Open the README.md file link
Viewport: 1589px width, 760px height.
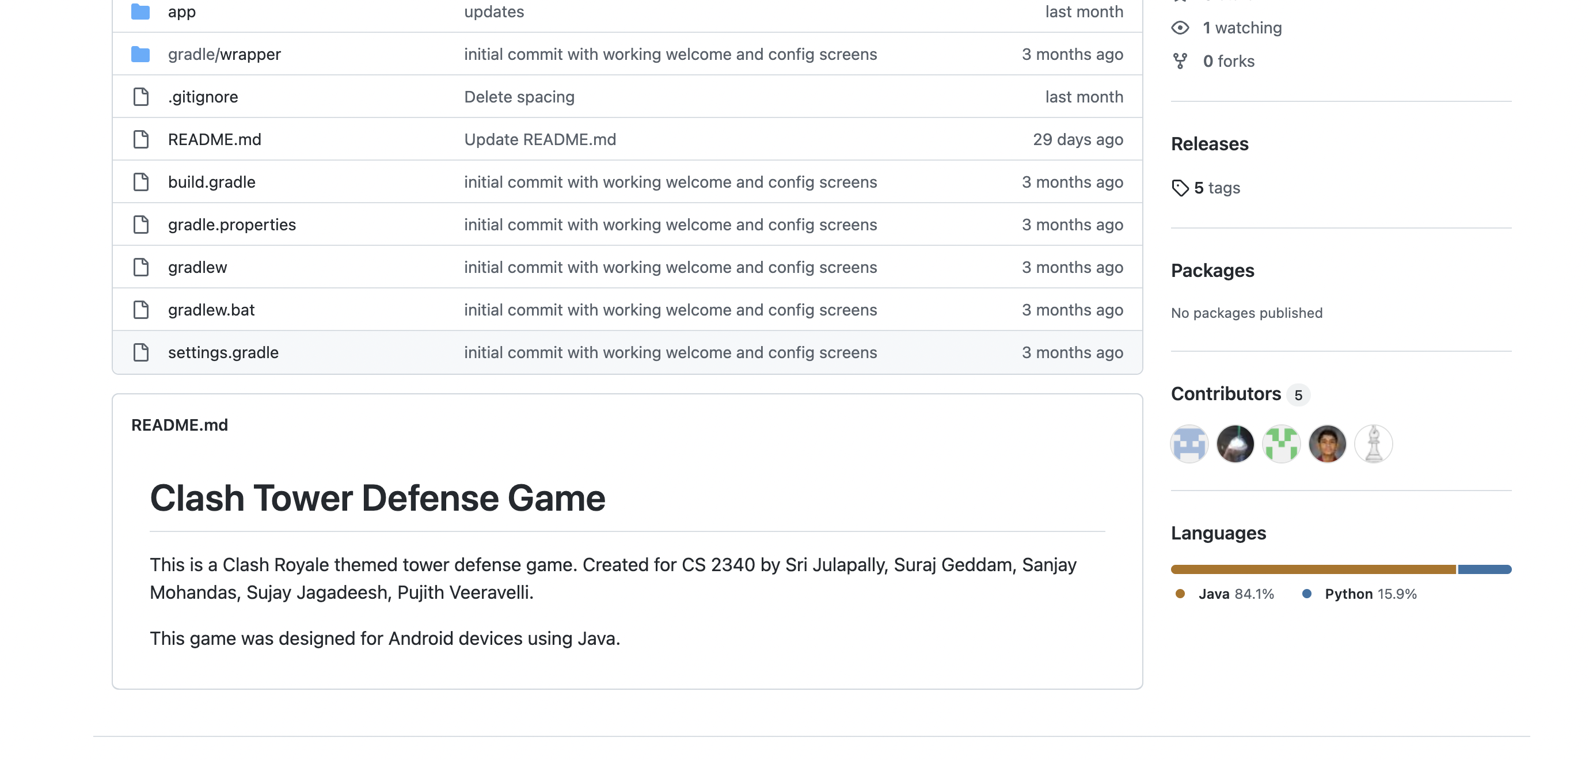[x=214, y=139]
